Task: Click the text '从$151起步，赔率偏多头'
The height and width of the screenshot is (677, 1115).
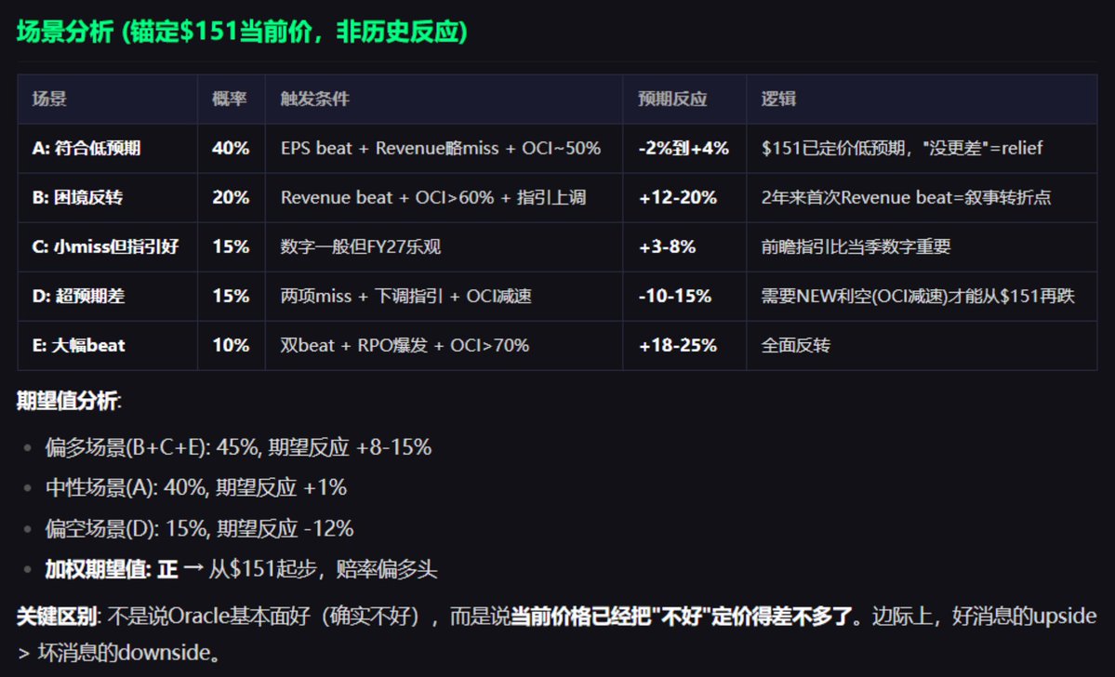Action: click(x=322, y=570)
